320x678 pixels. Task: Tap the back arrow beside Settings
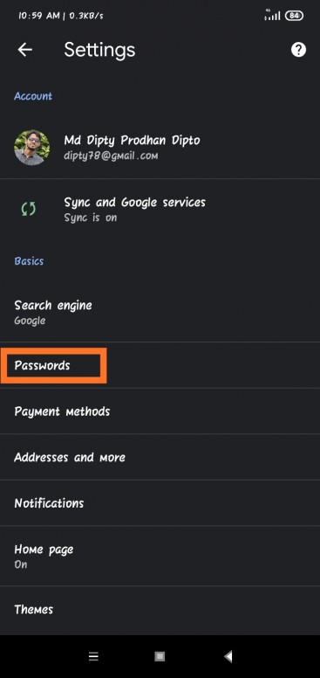(25, 50)
